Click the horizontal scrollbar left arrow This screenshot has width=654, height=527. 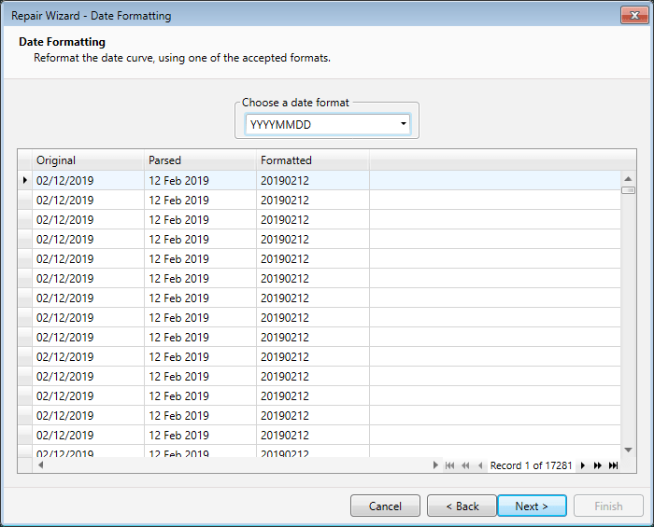point(41,465)
